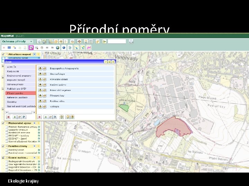The width and height of the screenshot is (249, 186).
Task: Click green plus icon under category list
Action: coord(15,117)
